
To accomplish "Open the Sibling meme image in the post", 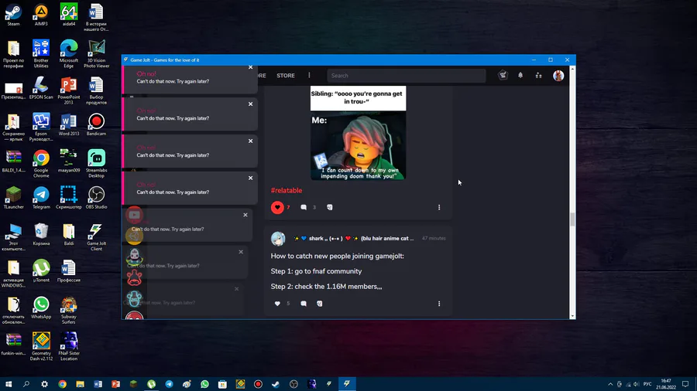I will (359, 133).
